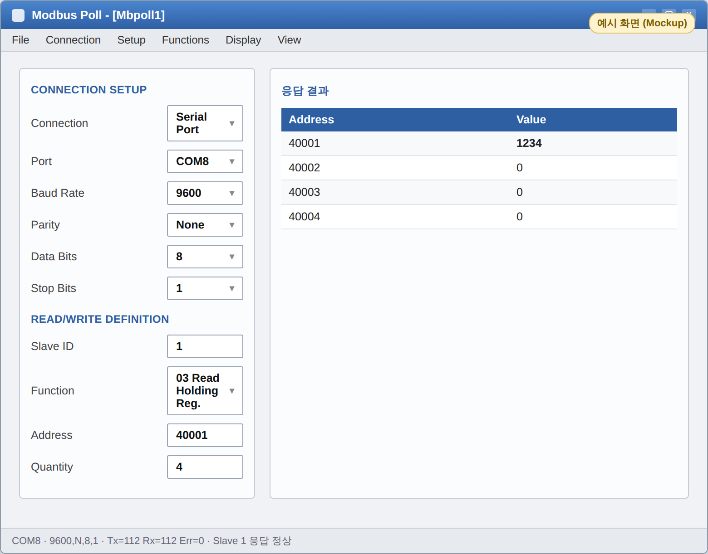Click the Slave ID label
This screenshot has width=708, height=554.
pos(52,346)
